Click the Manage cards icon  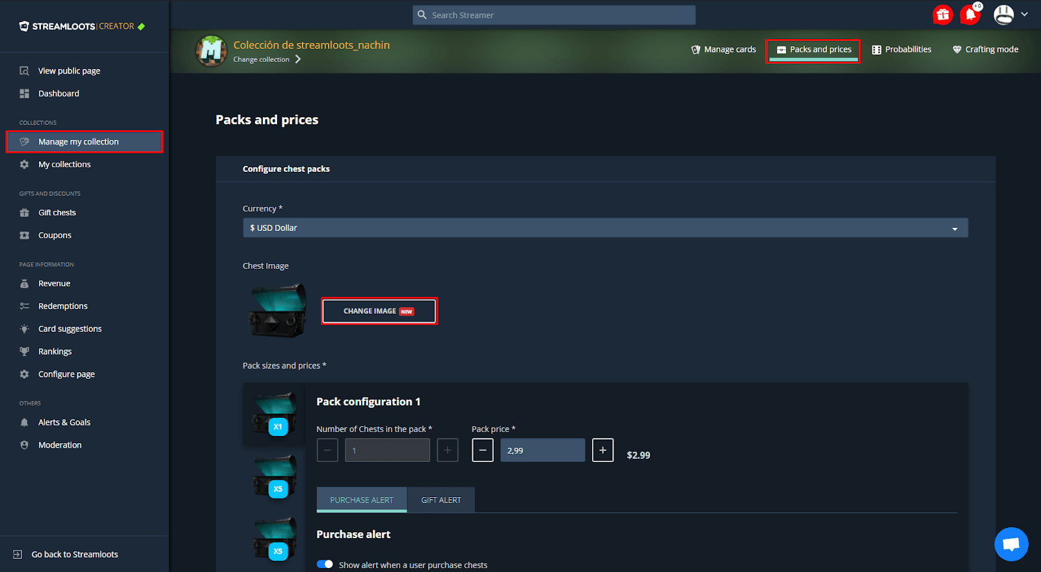696,49
